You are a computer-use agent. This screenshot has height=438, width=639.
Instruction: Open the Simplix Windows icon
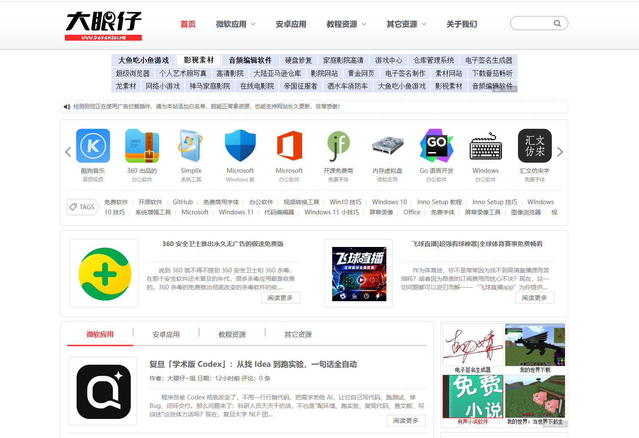click(x=191, y=146)
